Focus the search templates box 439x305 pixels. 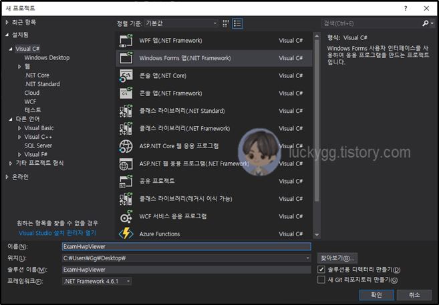pyautogui.click(x=372, y=23)
